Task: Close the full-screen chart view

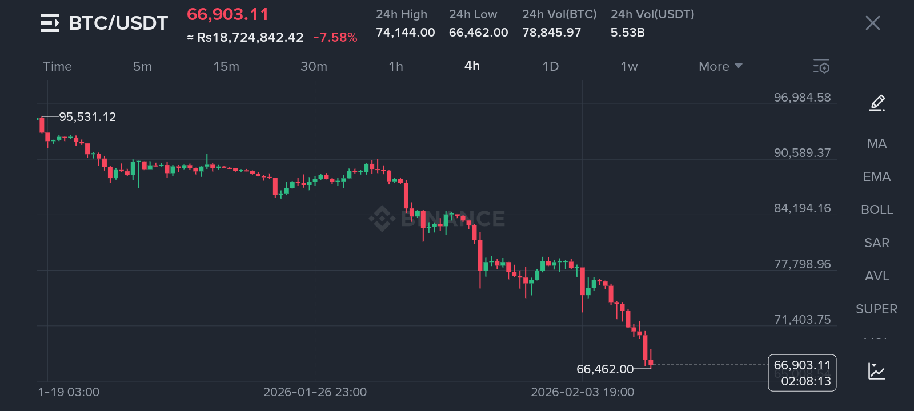Action: pyautogui.click(x=872, y=23)
